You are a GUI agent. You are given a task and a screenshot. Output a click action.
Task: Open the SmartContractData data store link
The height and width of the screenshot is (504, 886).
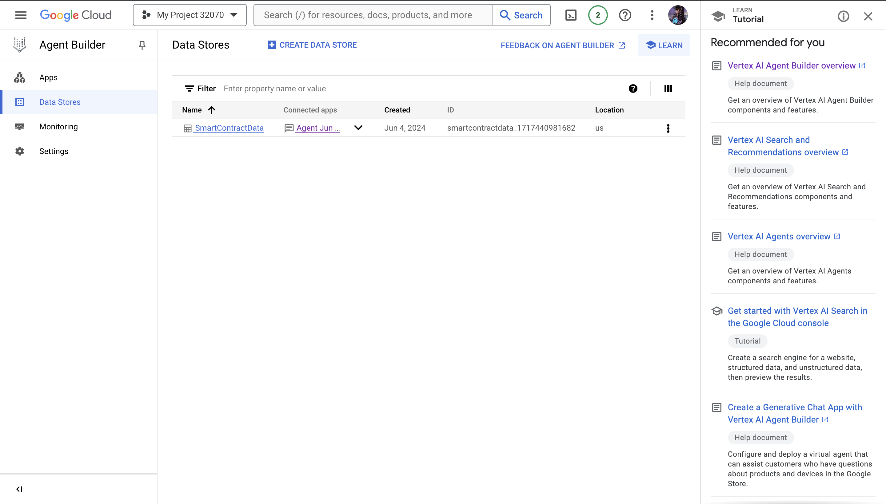pyautogui.click(x=229, y=128)
